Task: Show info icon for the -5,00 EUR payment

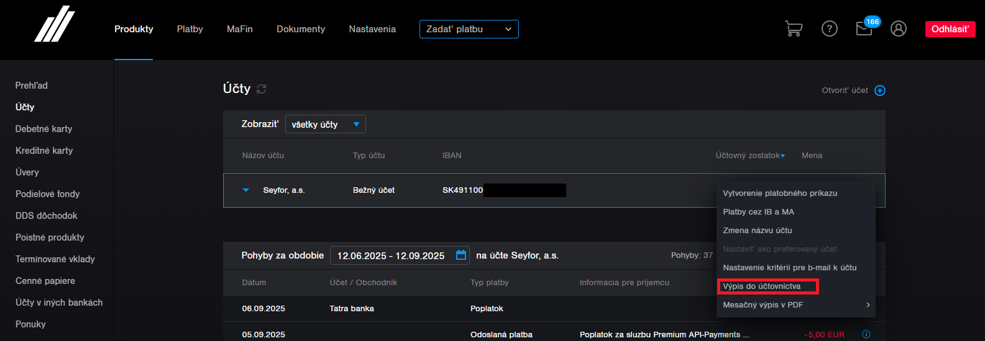Action: (x=866, y=334)
